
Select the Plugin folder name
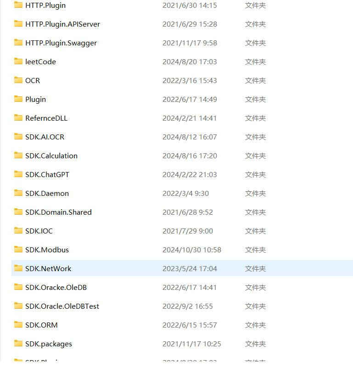tap(36, 100)
